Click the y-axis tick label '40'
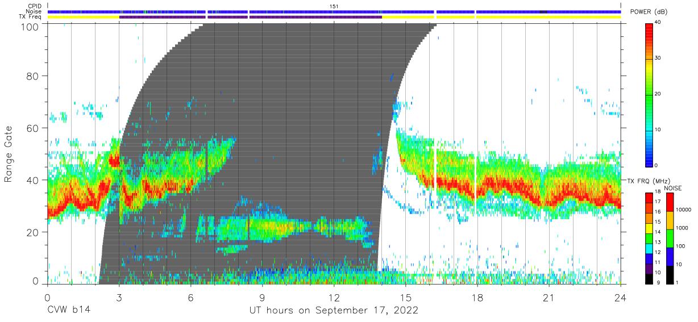 click(34, 179)
